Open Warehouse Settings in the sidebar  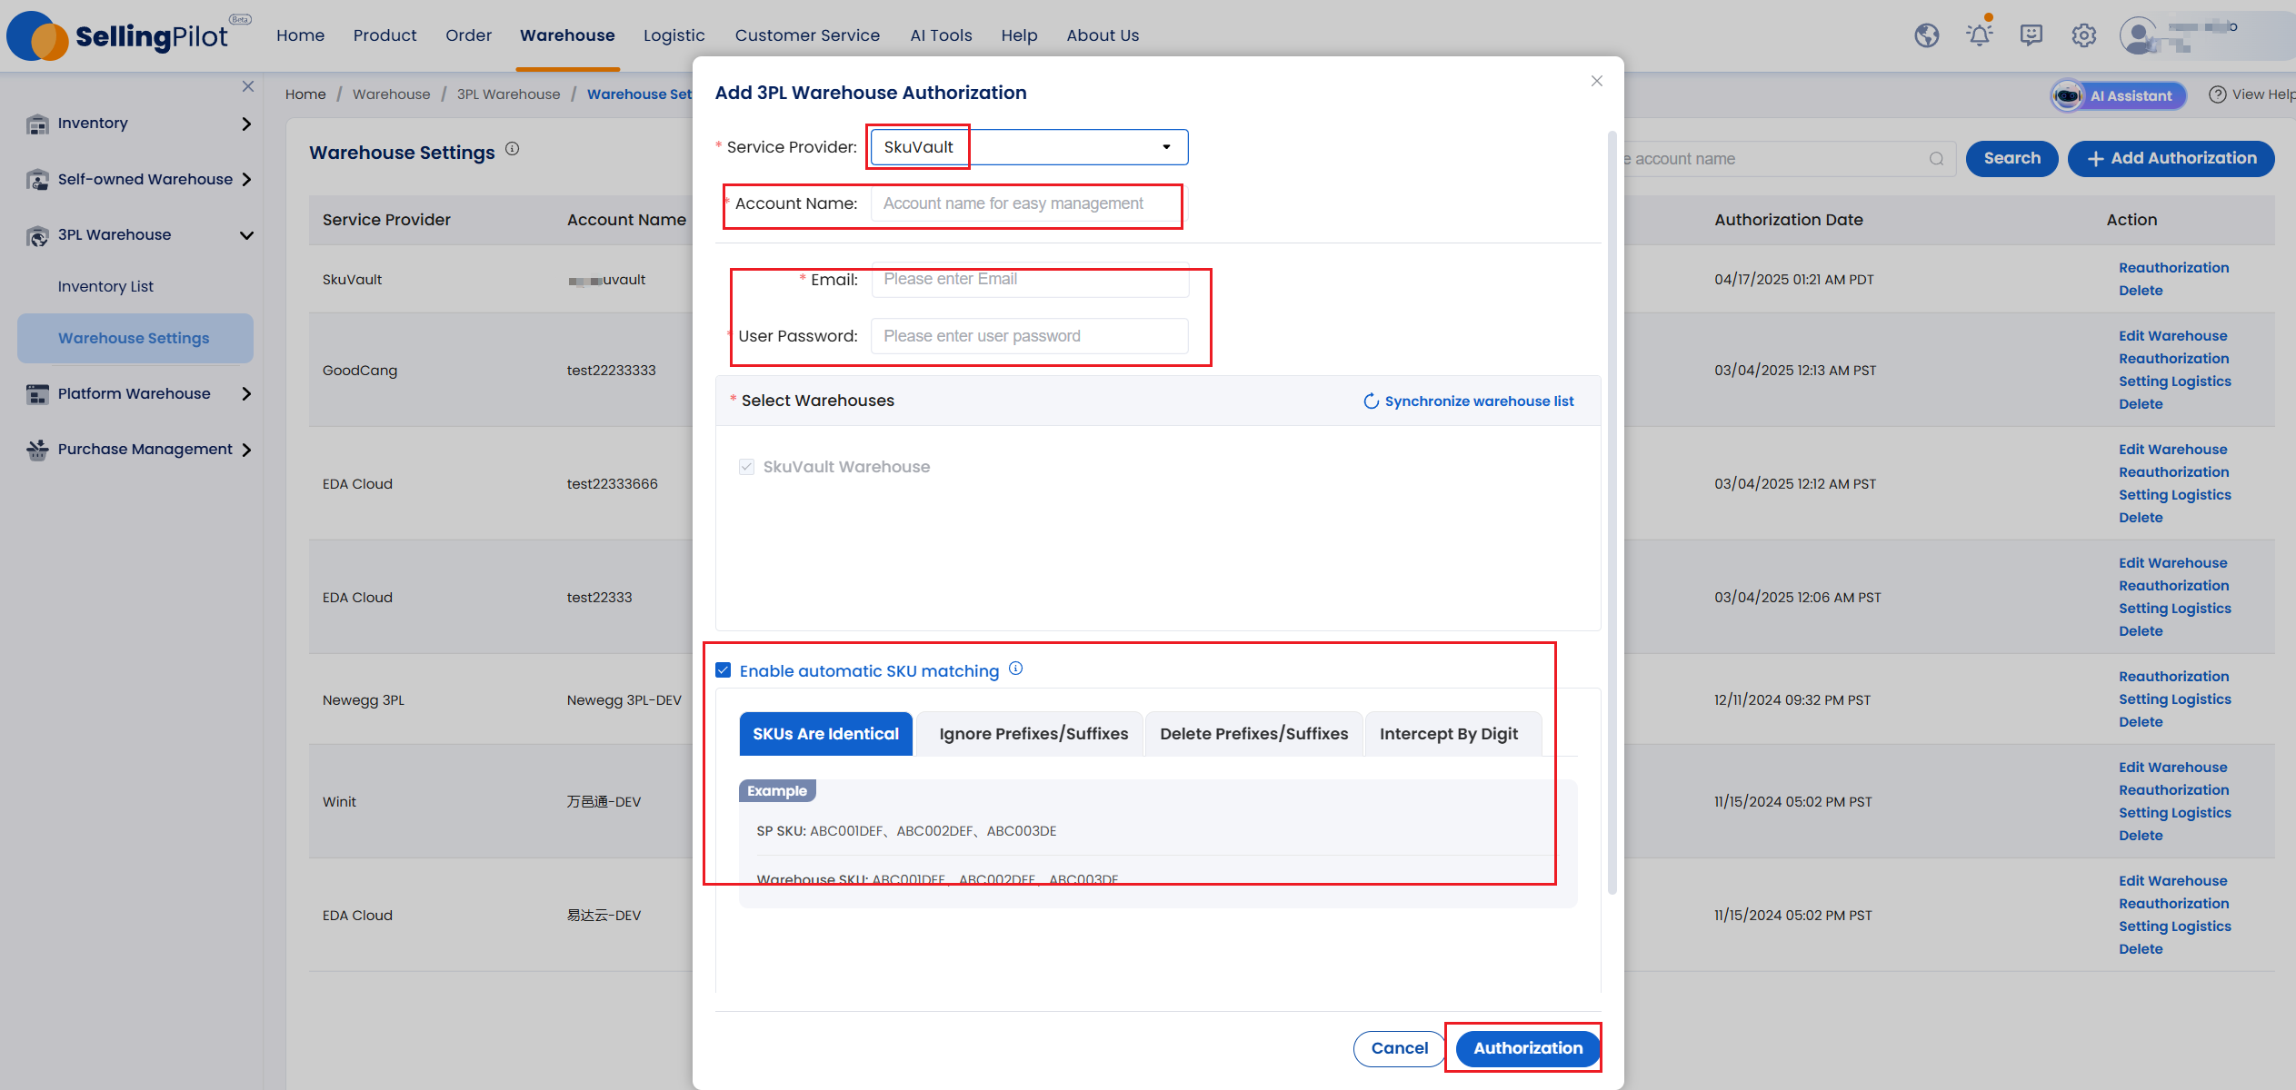point(135,339)
